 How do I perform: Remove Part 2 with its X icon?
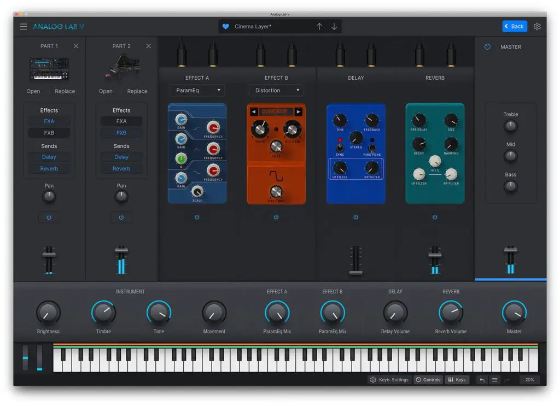[149, 46]
